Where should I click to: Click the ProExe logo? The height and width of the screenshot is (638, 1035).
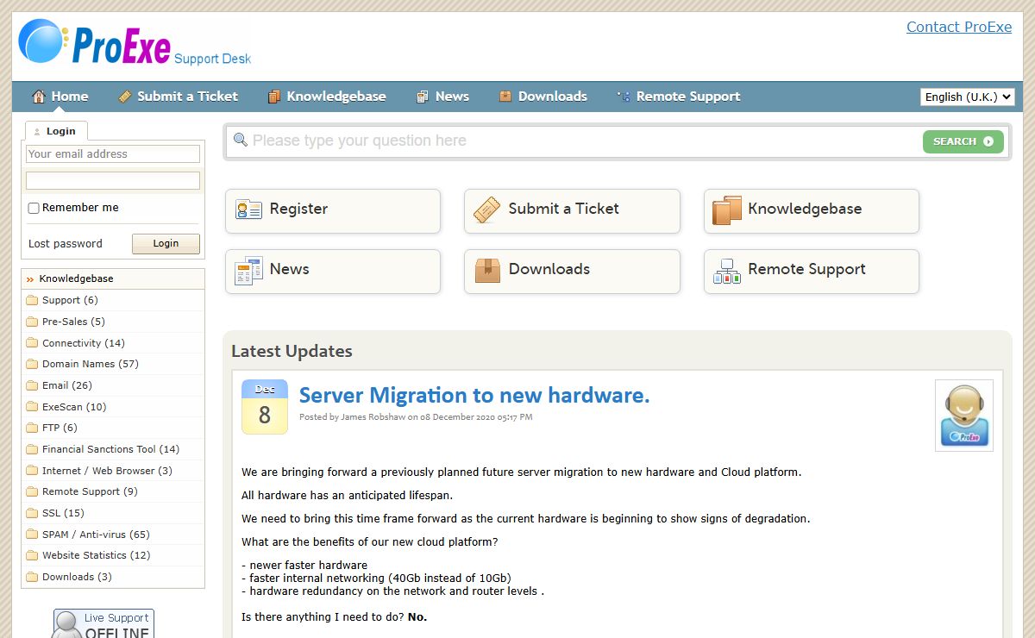click(135, 43)
